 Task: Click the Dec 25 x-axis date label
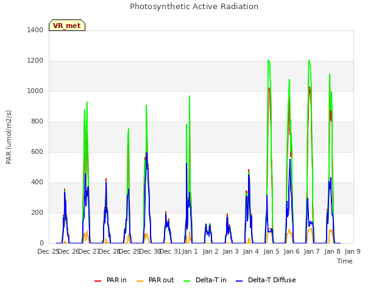(48, 251)
